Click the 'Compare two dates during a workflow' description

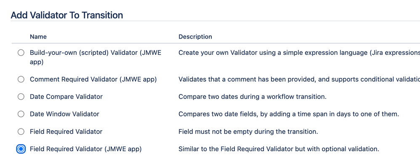pos(253,96)
